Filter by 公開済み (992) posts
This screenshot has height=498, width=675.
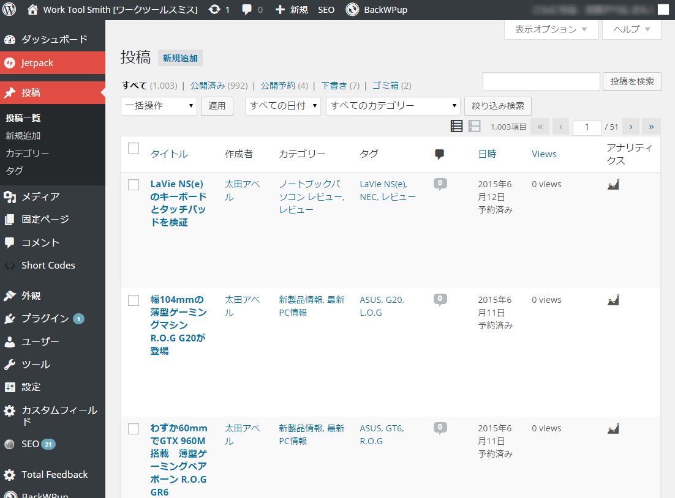click(219, 86)
